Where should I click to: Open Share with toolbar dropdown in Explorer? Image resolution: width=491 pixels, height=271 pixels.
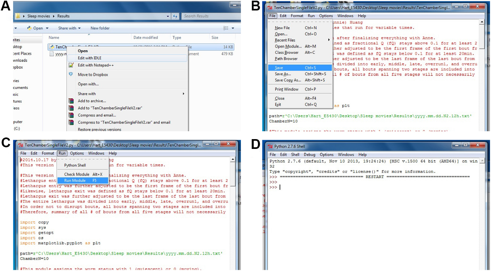point(69,28)
